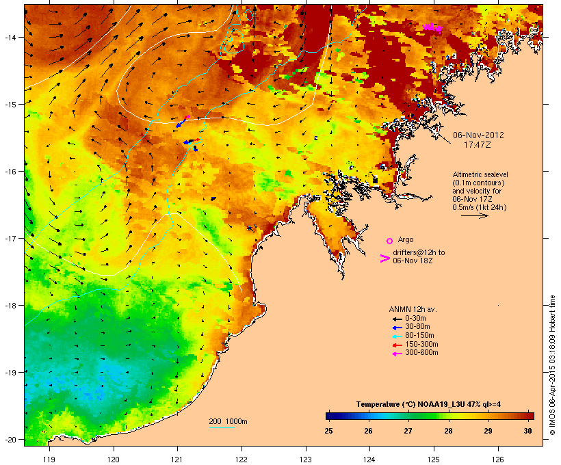The height and width of the screenshot is (465, 561).
Task: Click the magenta 300-600m legend arrow
Action: tap(397, 354)
